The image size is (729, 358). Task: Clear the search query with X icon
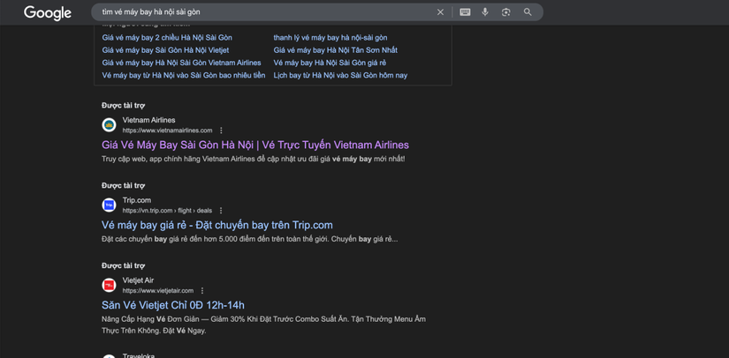[440, 12]
